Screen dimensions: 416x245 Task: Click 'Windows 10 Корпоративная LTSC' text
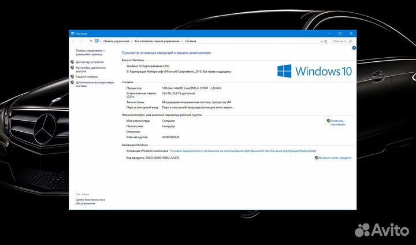(x=148, y=66)
